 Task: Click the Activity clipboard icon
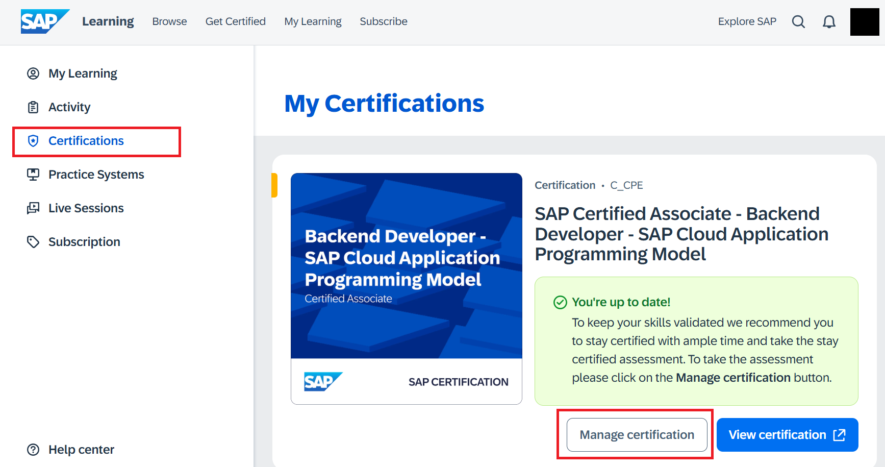click(x=33, y=107)
